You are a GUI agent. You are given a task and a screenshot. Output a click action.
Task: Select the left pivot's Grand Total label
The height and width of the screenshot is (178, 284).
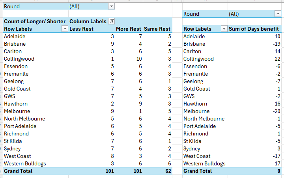(18, 171)
